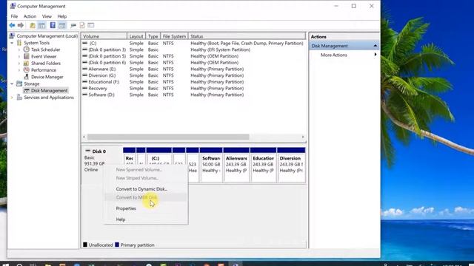This screenshot has height=266, width=474.
Task: Open the File menu
Action: (x=14, y=16)
